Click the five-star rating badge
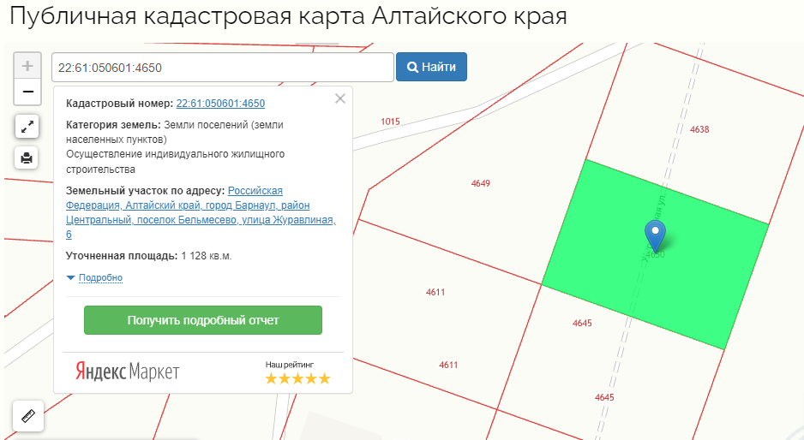 pos(297,378)
